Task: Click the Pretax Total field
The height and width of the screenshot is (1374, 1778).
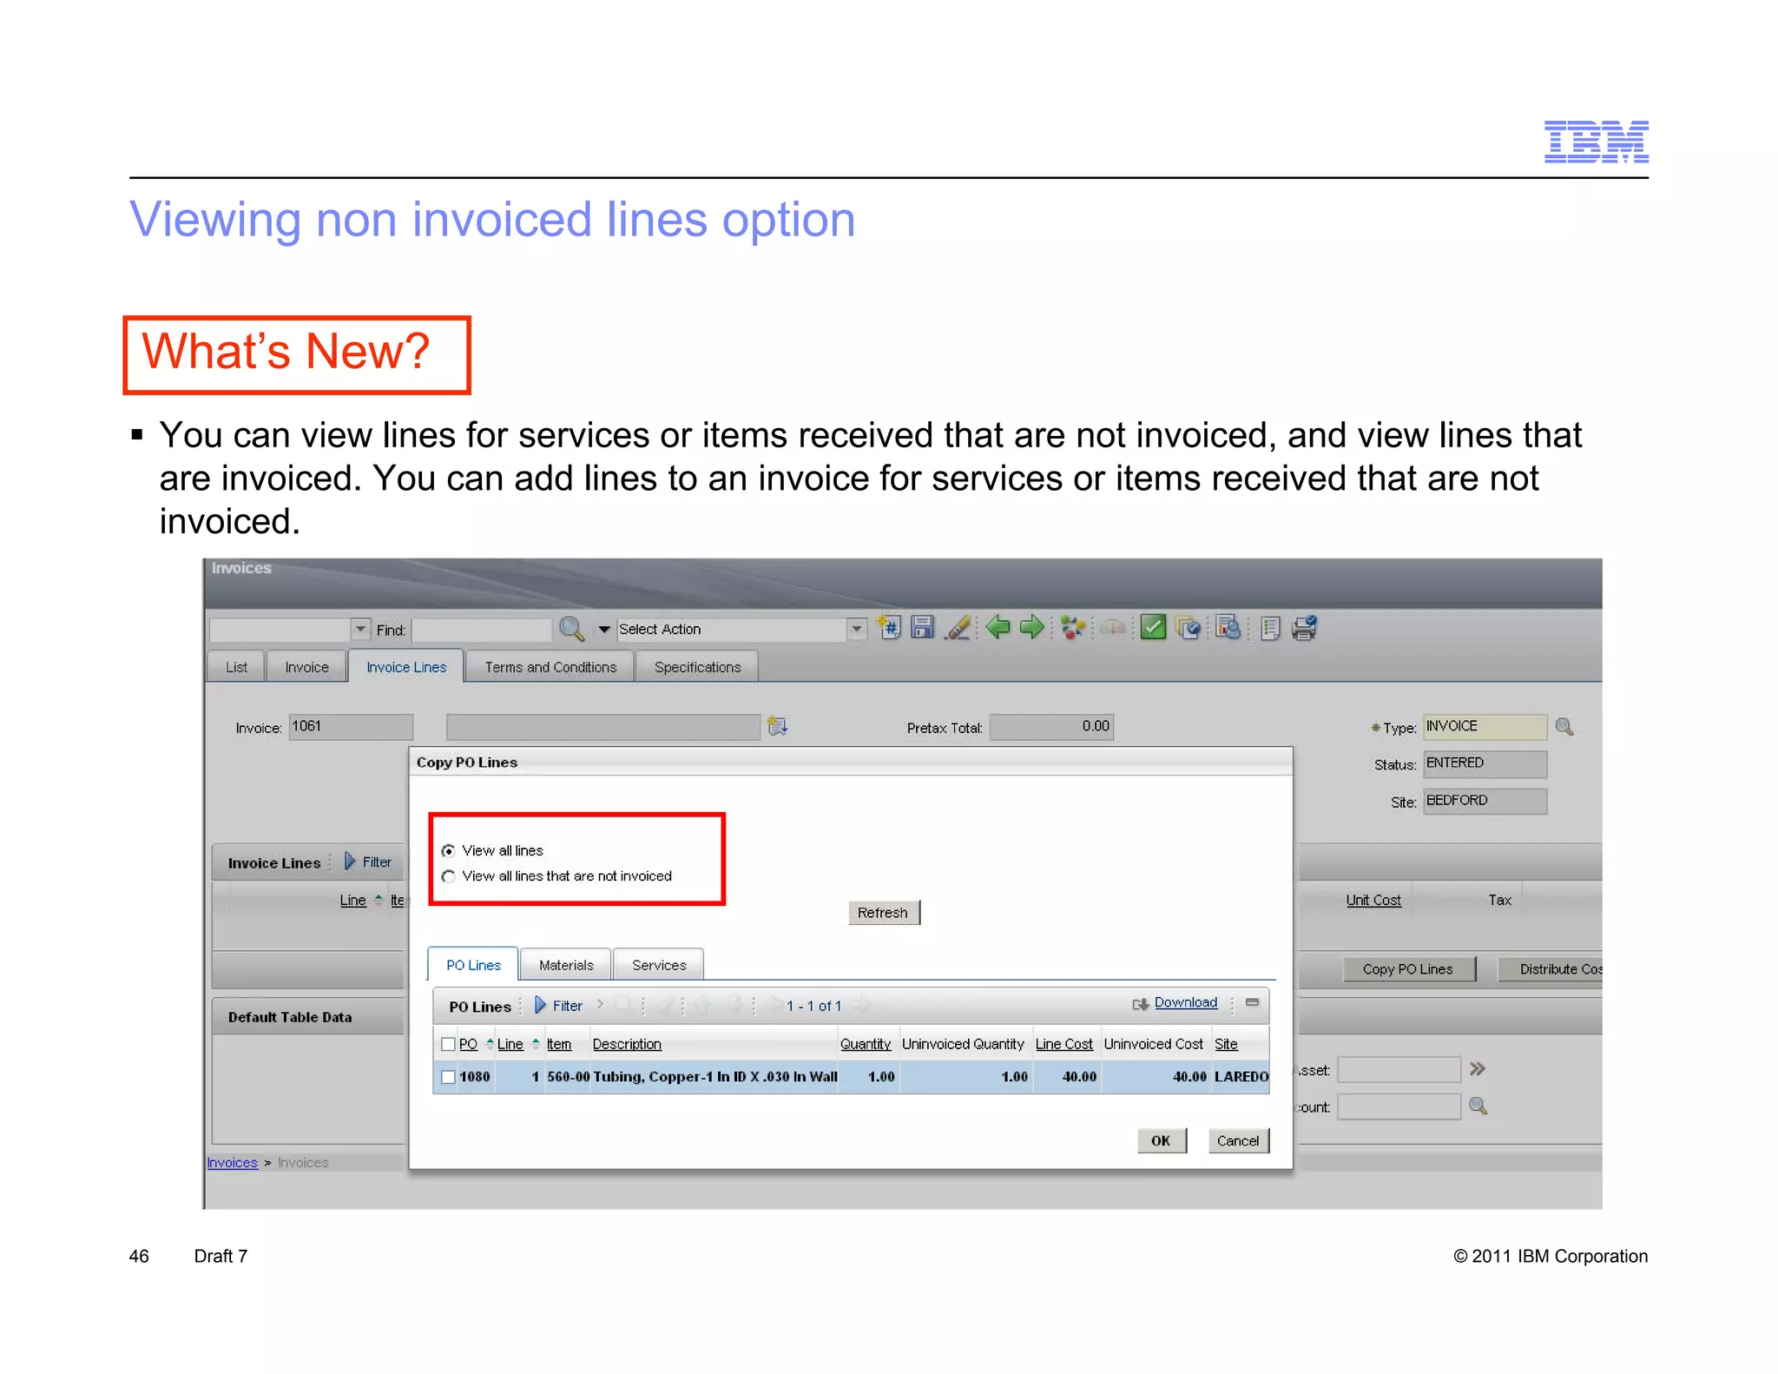Action: tap(1051, 726)
